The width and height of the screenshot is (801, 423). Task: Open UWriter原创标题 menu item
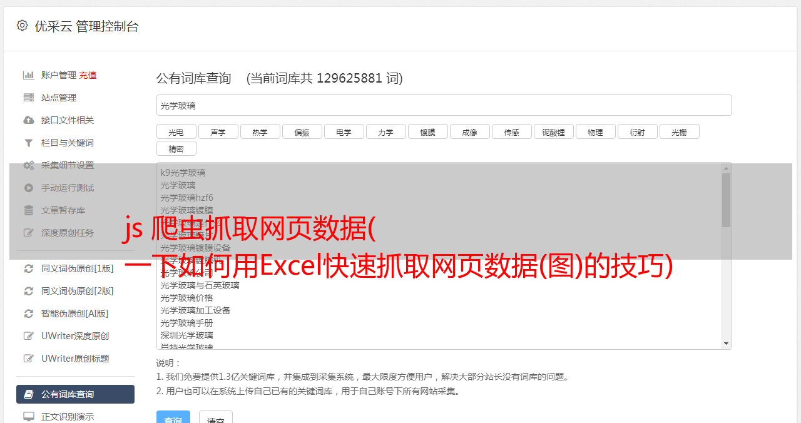pyautogui.click(x=75, y=359)
